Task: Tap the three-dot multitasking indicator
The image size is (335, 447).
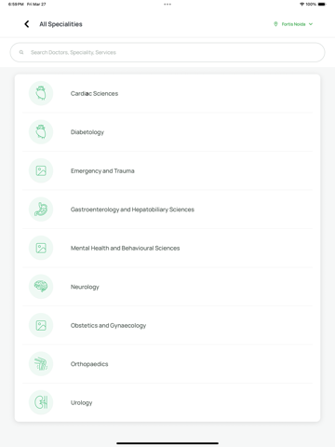Action: [167, 5]
